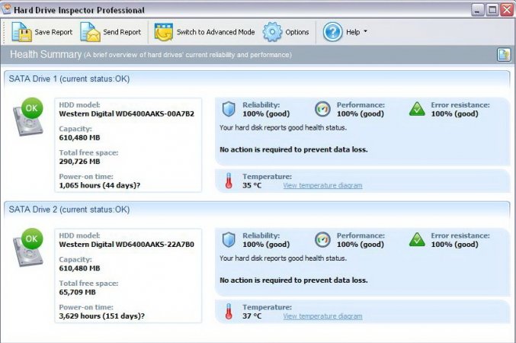Click the Help question mark icon
Screen dimensions: 516x343
332,32
